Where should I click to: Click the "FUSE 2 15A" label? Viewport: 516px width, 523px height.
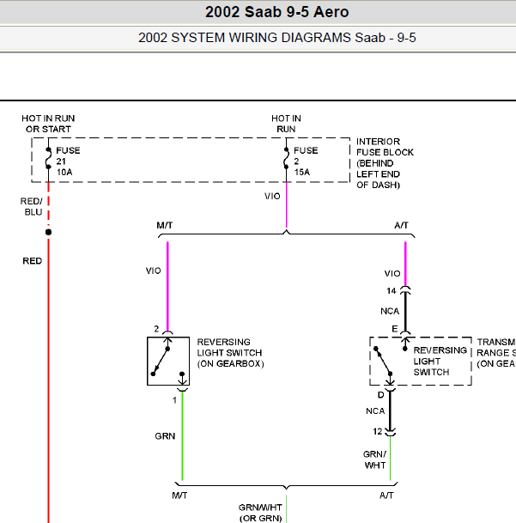(306, 161)
